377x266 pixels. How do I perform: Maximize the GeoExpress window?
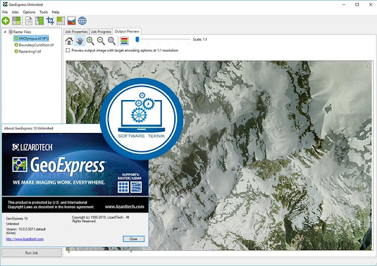[357, 5]
